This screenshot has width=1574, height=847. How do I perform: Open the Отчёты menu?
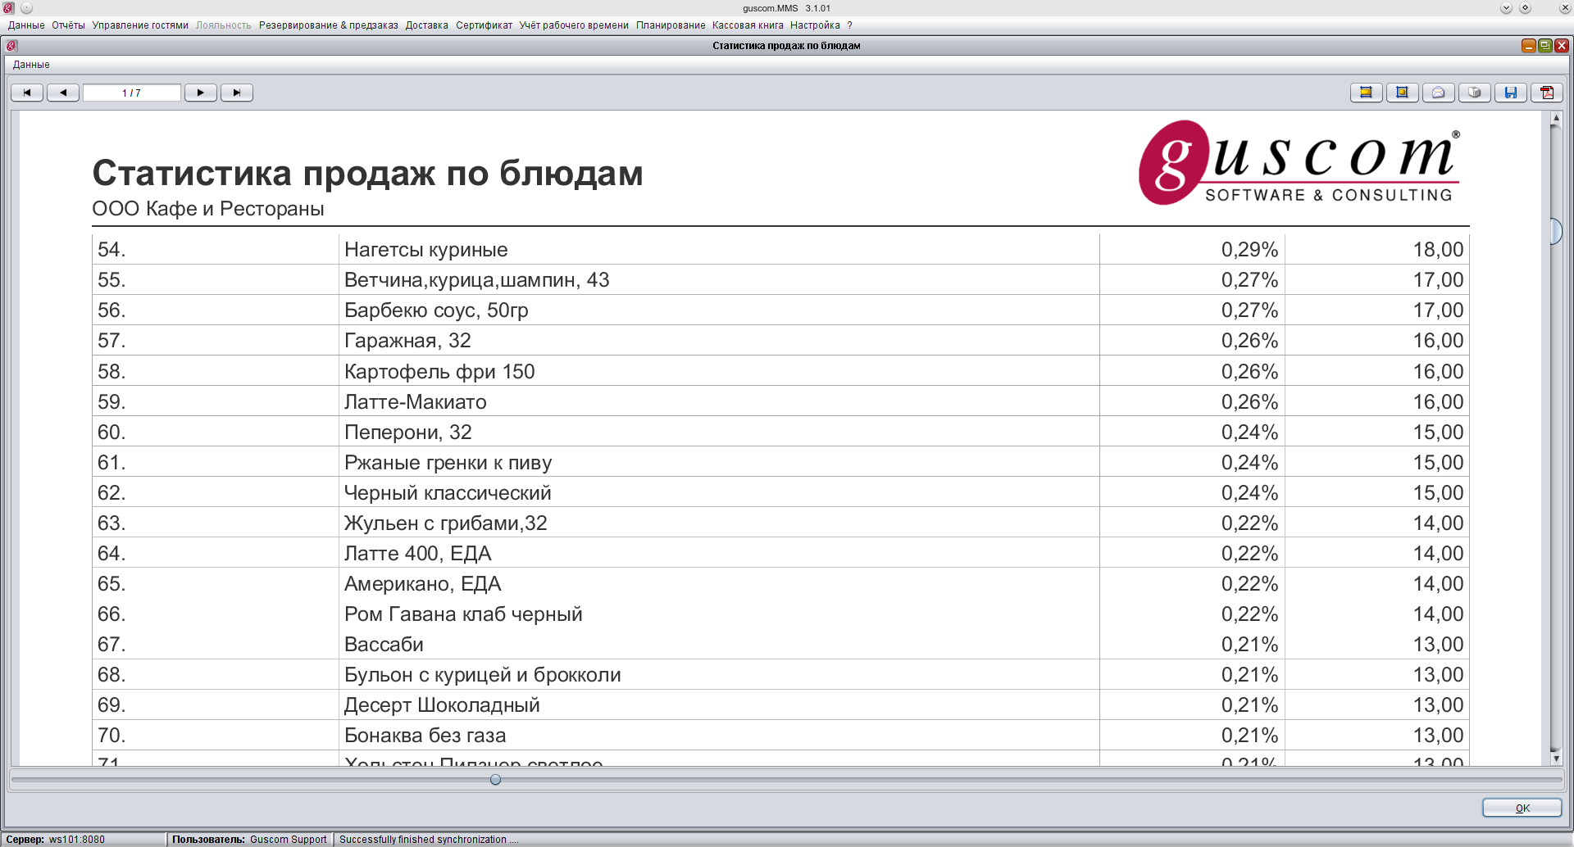pos(68,25)
